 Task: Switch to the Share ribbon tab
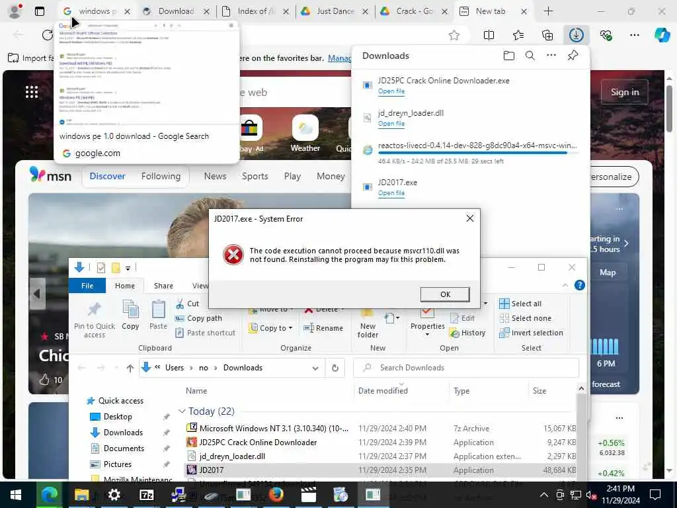coord(163,286)
